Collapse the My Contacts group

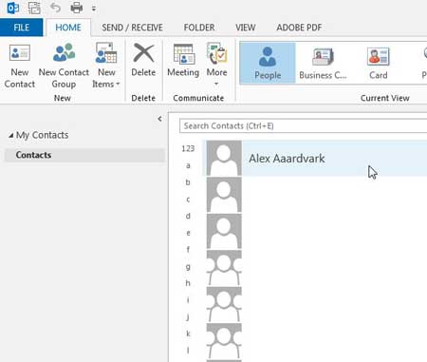tap(11, 135)
